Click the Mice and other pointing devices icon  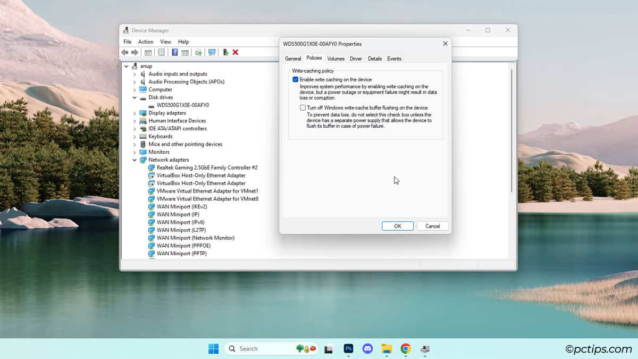point(143,144)
